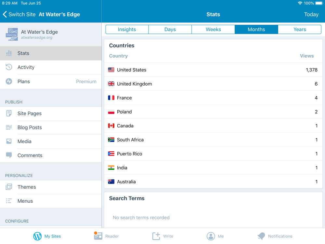
Task: Go back with Switch Site chevron
Action: (x=5, y=14)
